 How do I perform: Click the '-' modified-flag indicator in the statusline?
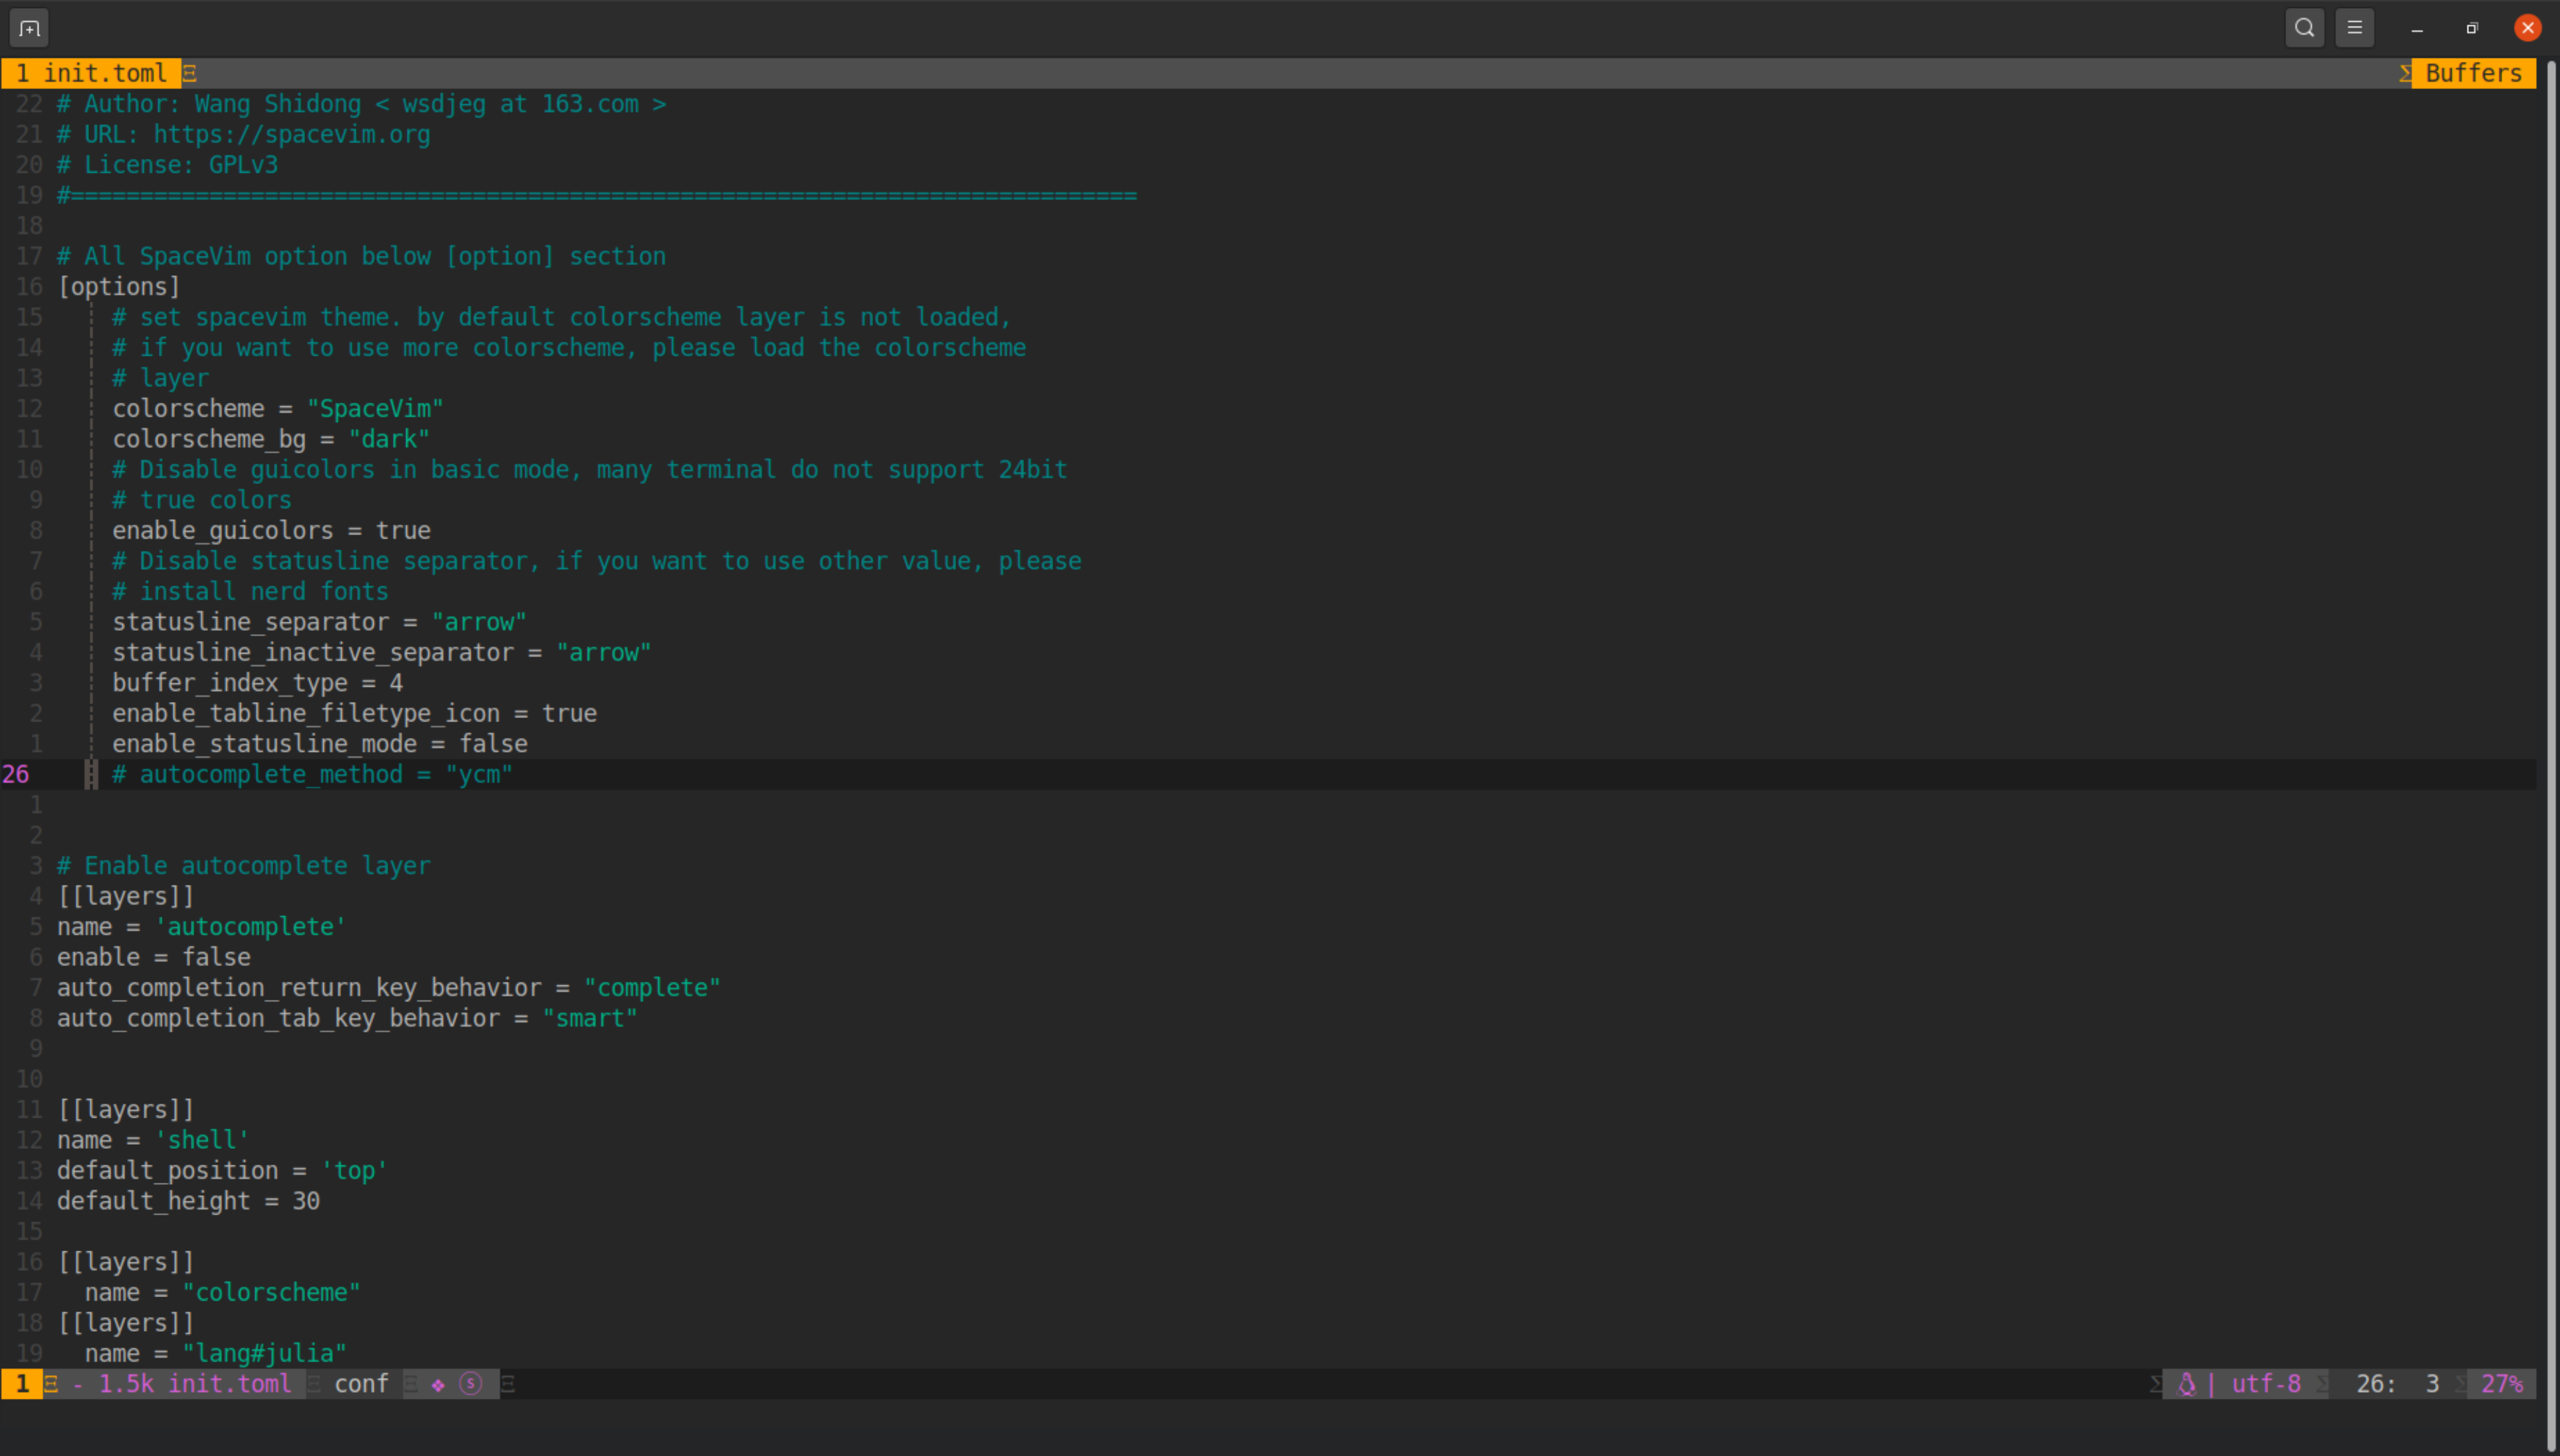click(78, 1384)
